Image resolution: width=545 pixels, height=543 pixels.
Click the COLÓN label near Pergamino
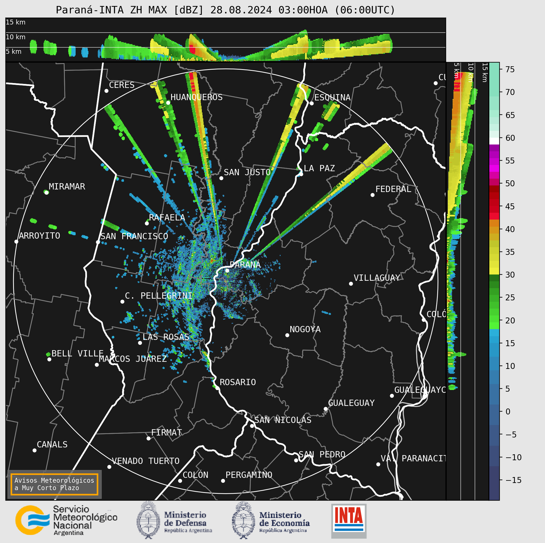[195, 475]
